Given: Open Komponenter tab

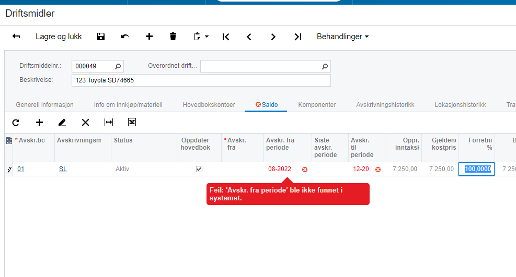Looking at the screenshot, I should coord(317,105).
